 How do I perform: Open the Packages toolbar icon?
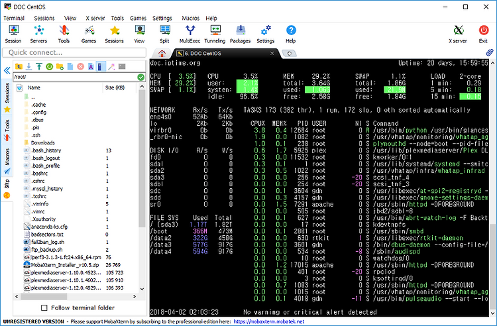241,34
